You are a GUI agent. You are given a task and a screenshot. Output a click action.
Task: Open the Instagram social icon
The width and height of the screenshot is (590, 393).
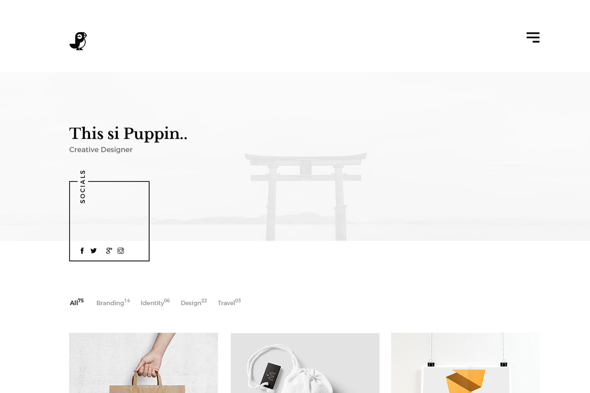(x=121, y=251)
